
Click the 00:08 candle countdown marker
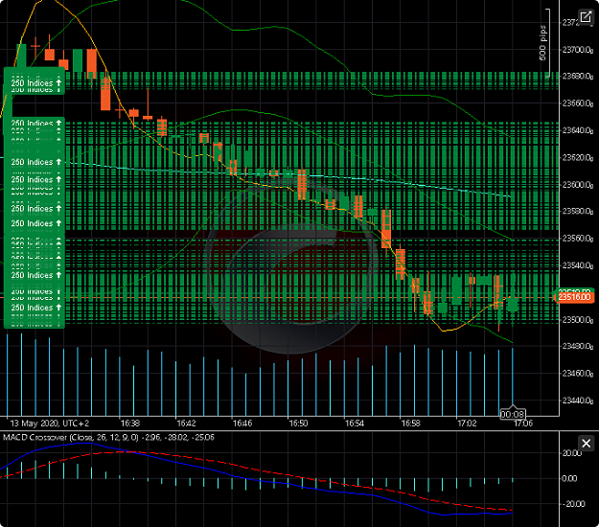[513, 414]
